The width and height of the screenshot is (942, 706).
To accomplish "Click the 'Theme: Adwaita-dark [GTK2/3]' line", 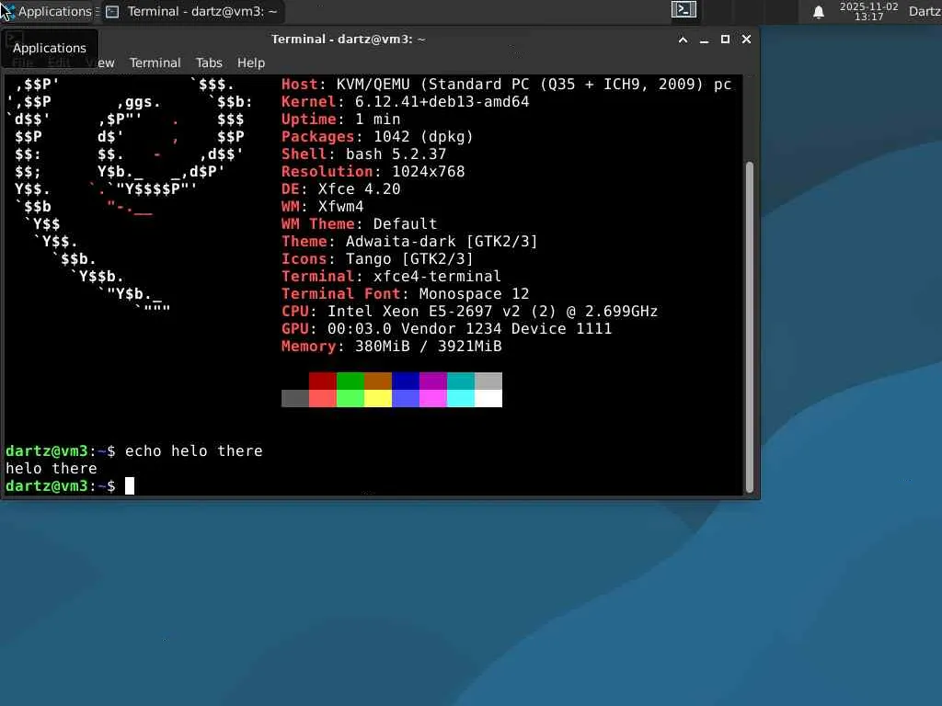I will 409,242.
